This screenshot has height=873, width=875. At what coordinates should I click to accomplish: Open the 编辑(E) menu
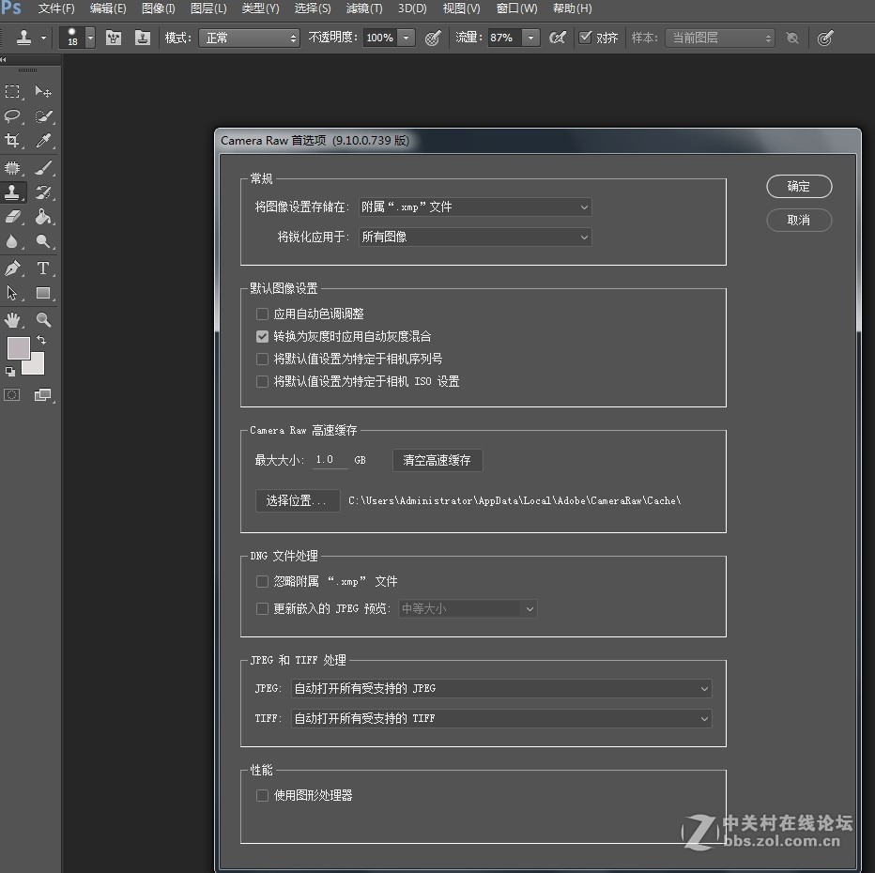(108, 8)
